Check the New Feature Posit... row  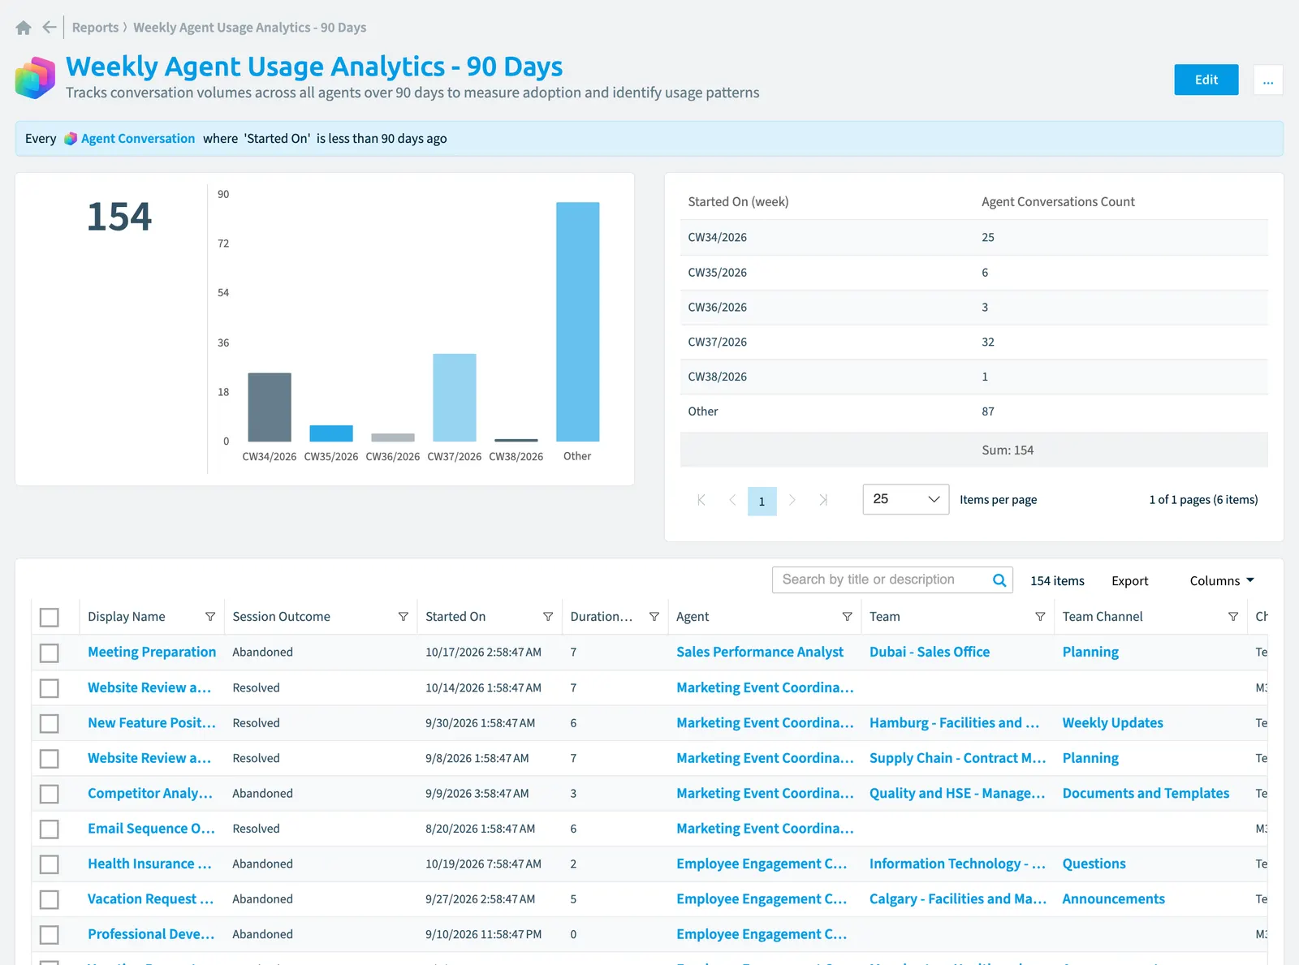(50, 723)
